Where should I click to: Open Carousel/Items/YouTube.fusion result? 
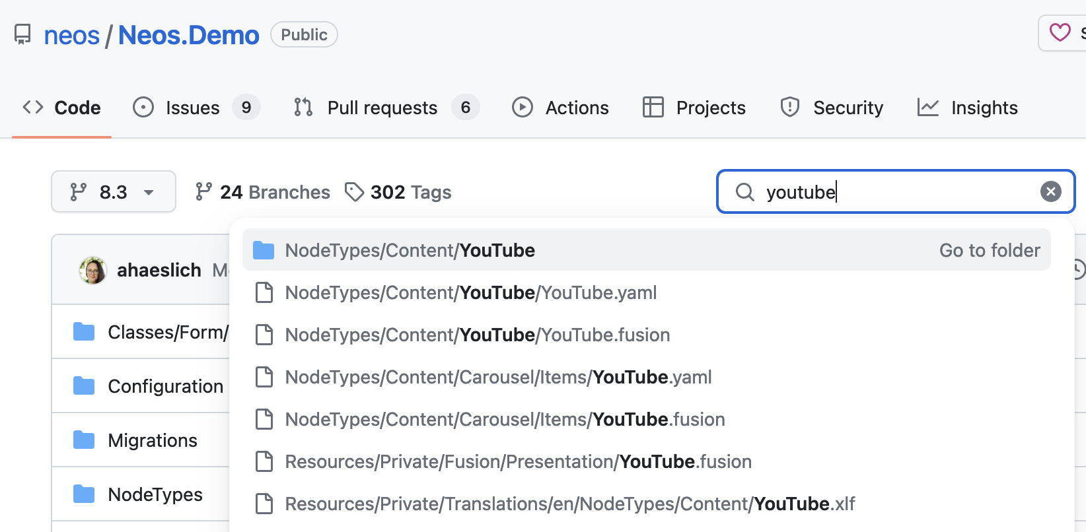point(647,419)
